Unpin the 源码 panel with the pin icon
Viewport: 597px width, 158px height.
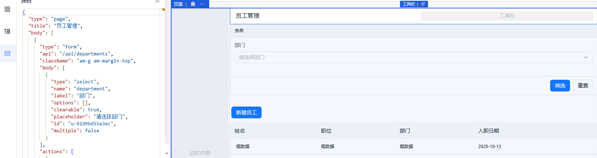pos(158,1)
